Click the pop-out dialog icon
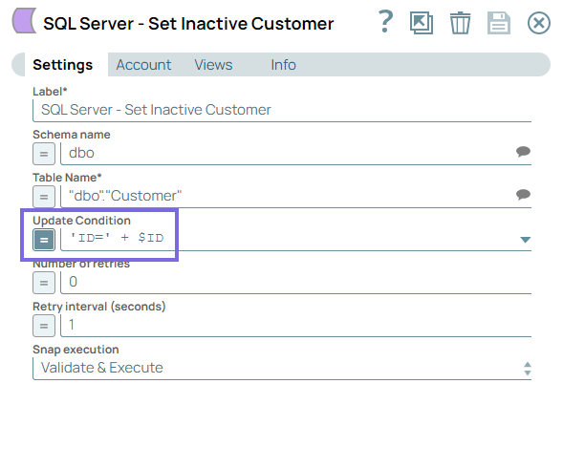Image resolution: width=563 pixels, height=469 pixels. pyautogui.click(x=422, y=23)
